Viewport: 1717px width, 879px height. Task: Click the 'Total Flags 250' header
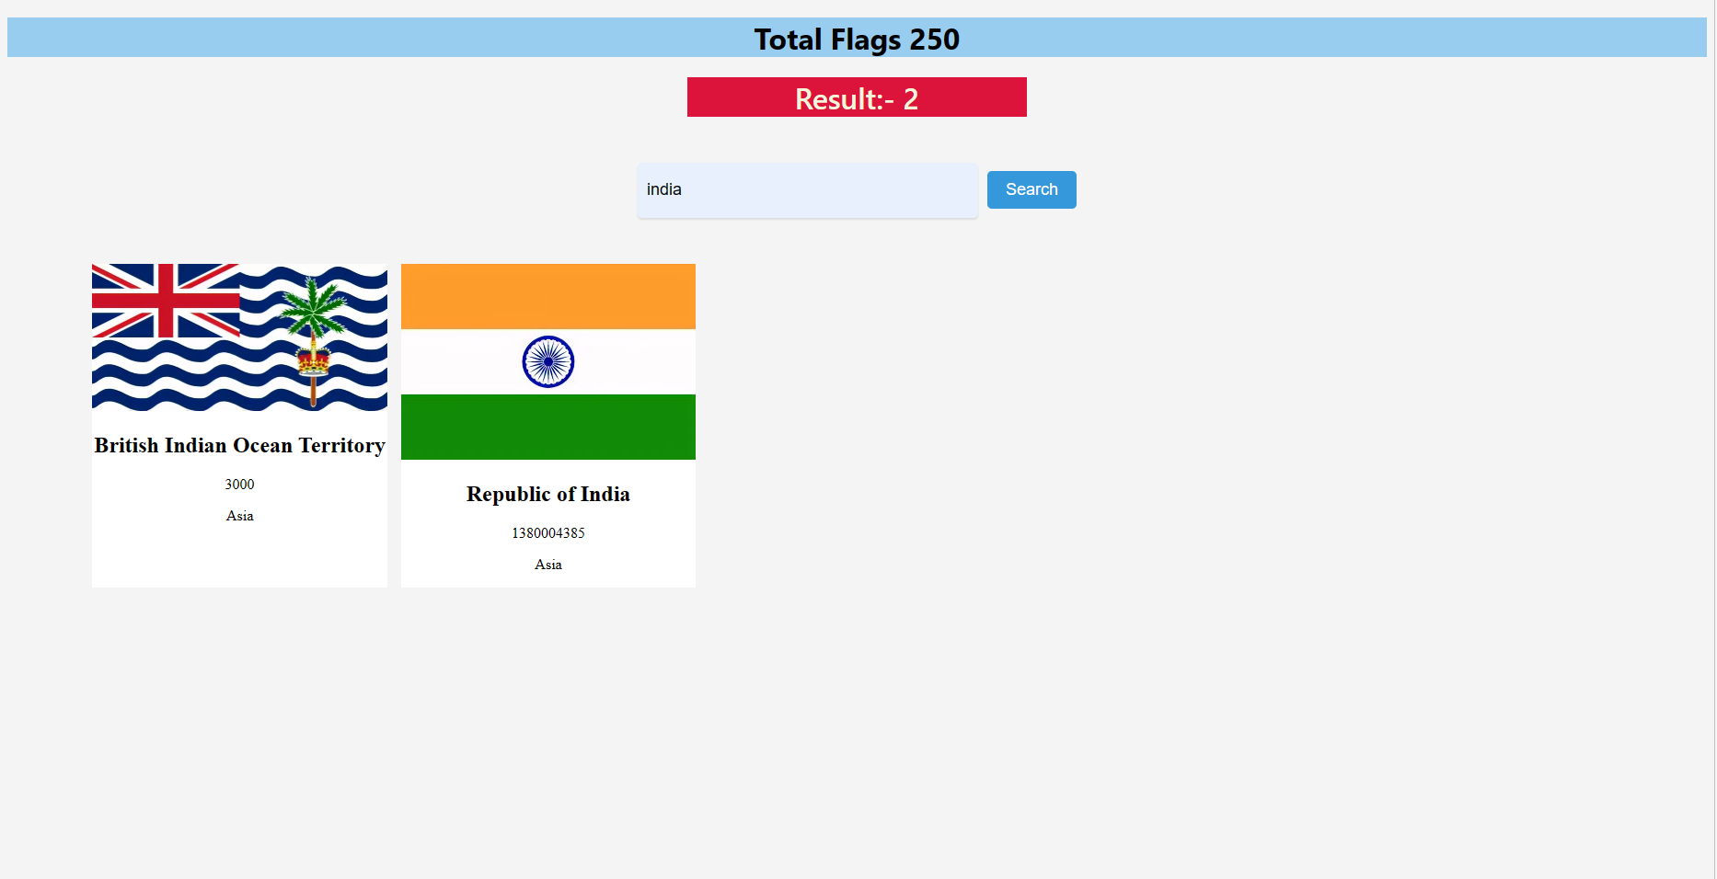point(857,38)
